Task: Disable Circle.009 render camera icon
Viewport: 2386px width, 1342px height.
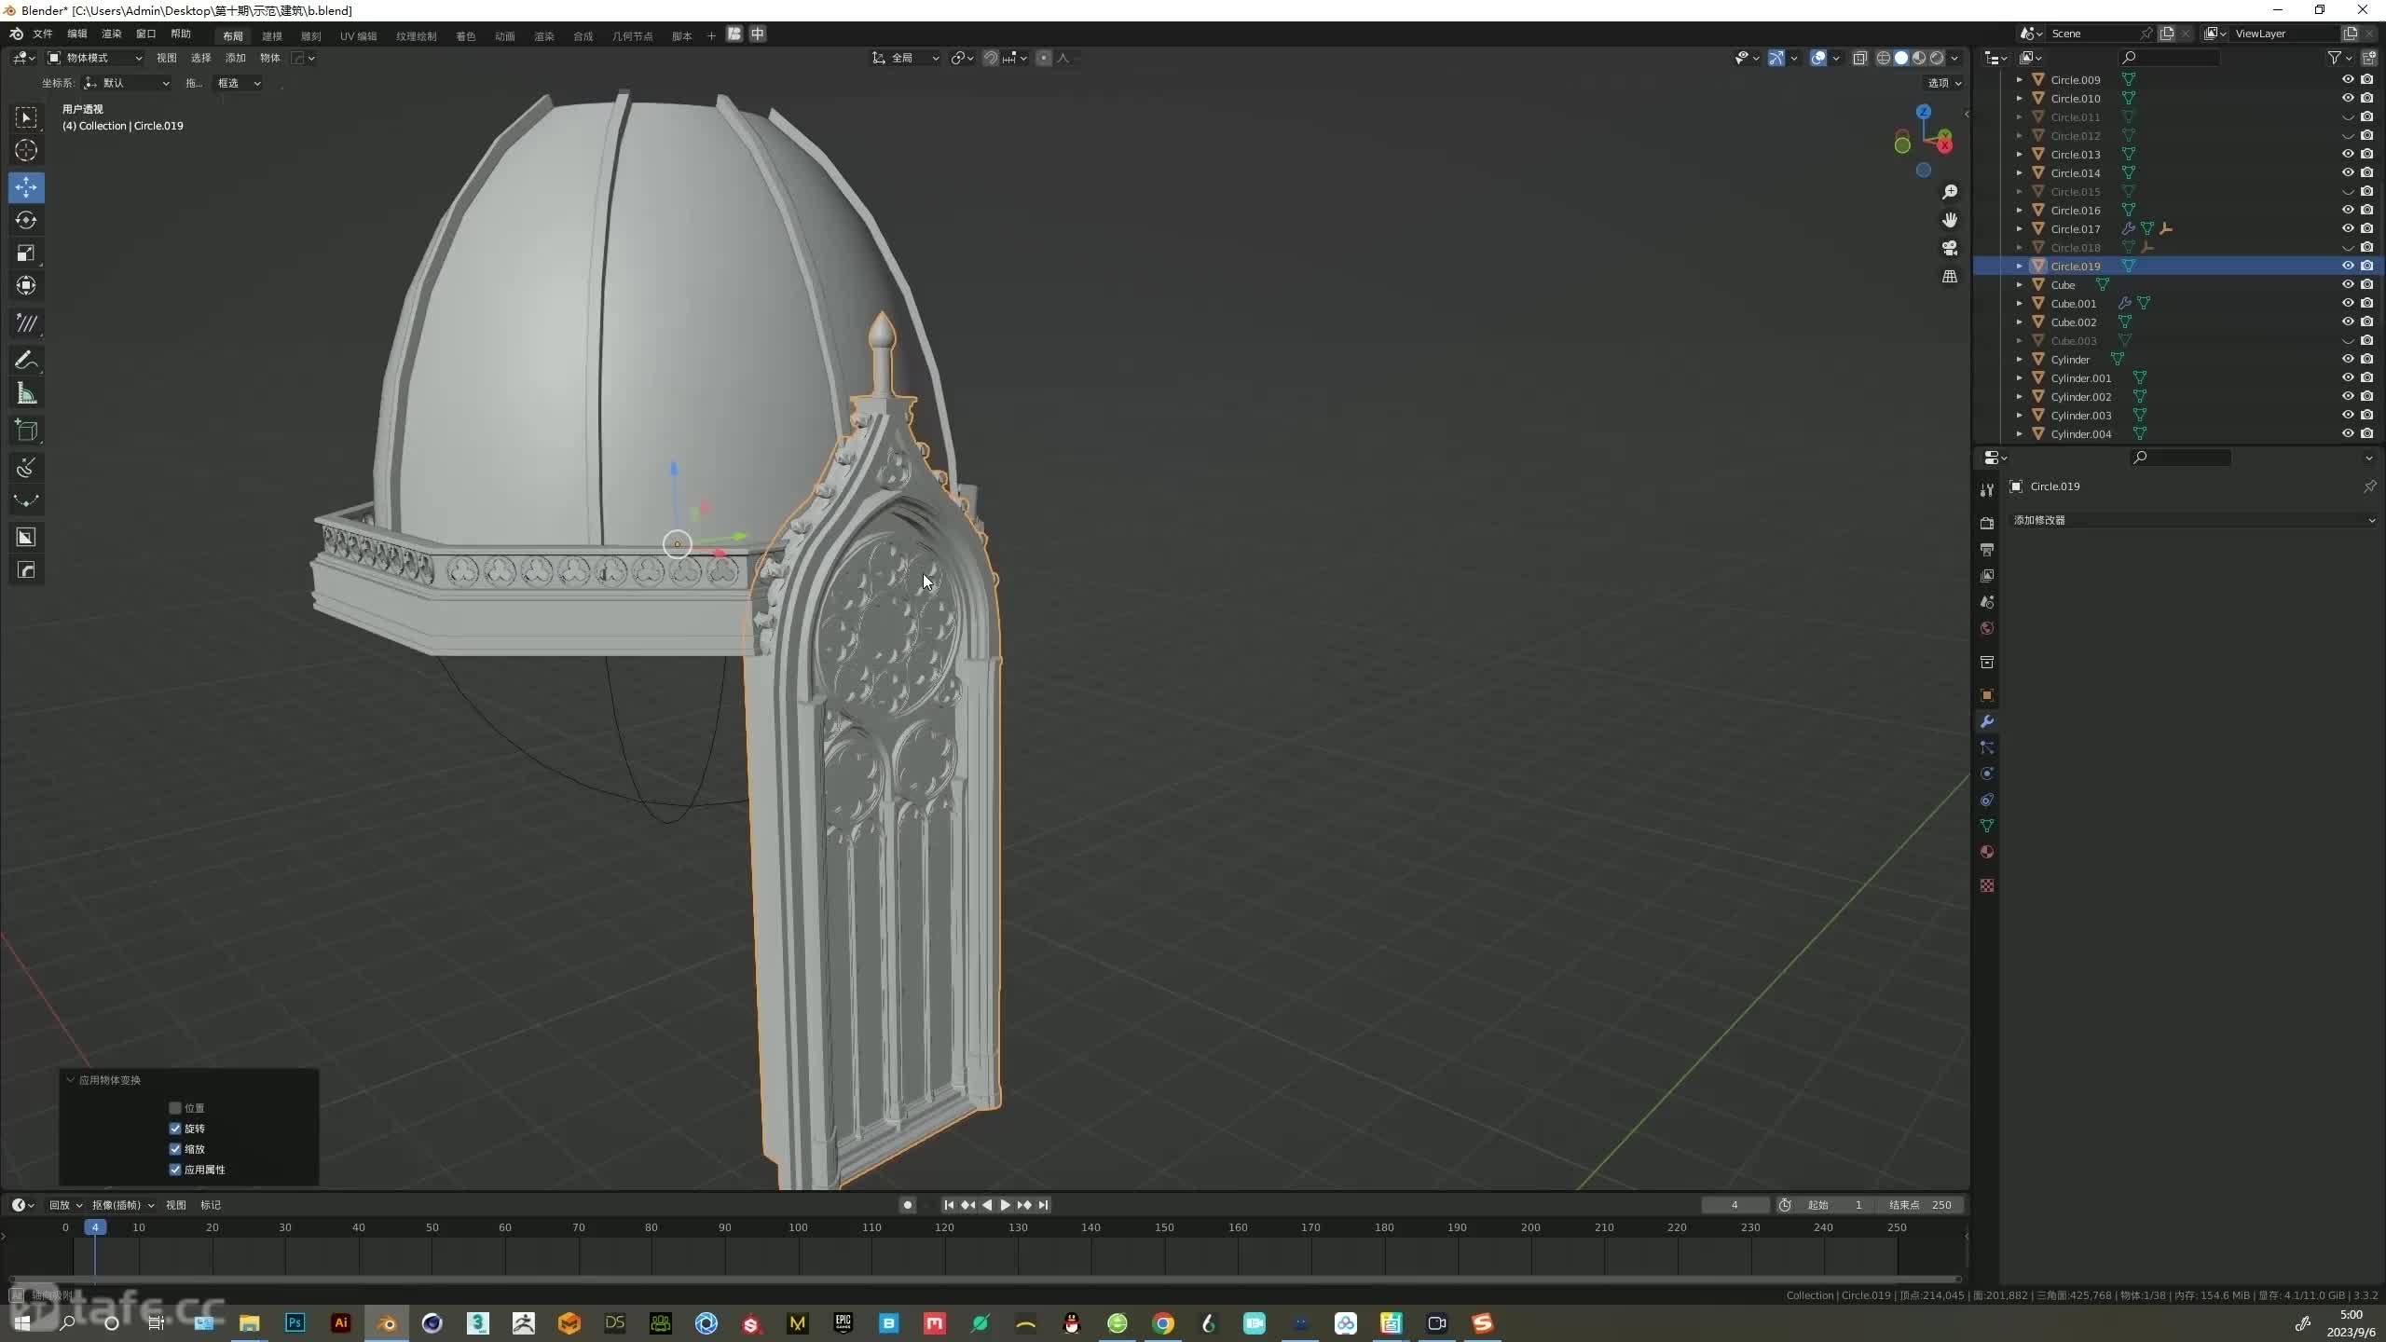Action: click(x=2366, y=79)
